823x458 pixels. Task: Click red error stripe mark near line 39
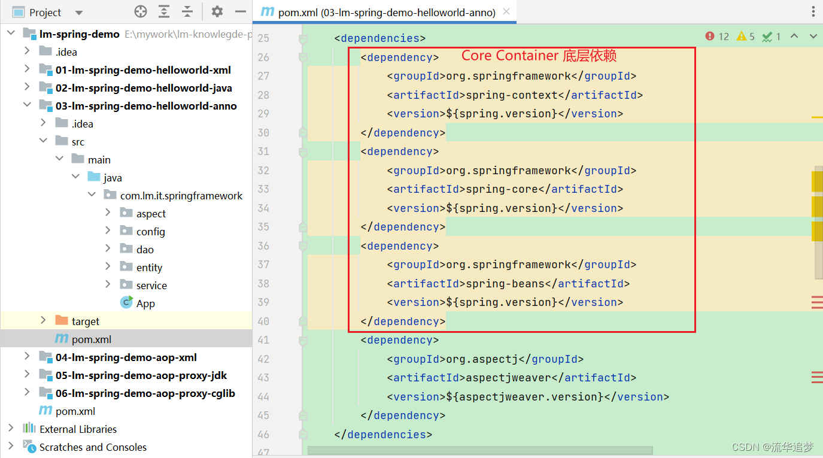tap(817, 302)
